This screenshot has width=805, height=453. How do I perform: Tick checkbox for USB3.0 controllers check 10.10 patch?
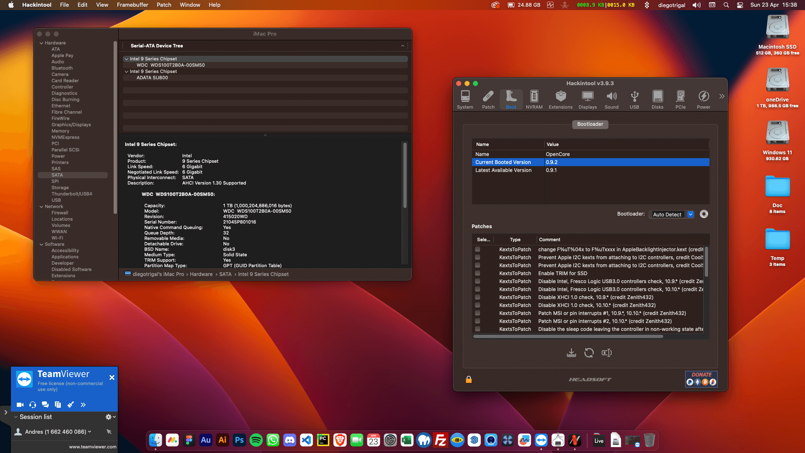pyautogui.click(x=477, y=289)
